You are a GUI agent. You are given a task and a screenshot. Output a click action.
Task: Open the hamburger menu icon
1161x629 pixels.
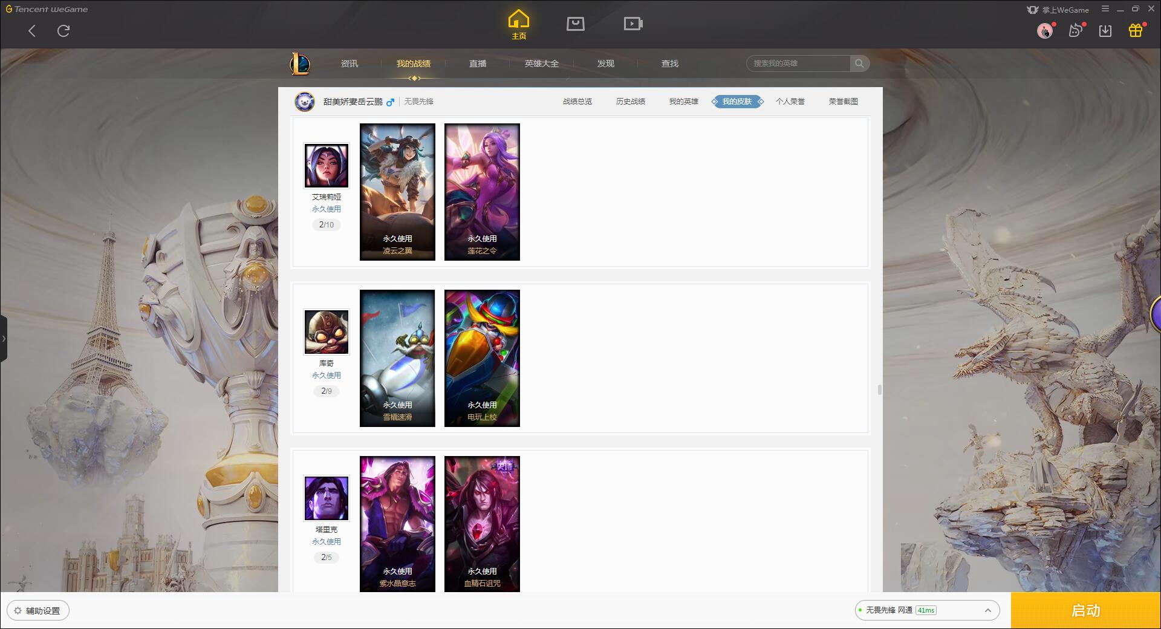tap(1105, 9)
